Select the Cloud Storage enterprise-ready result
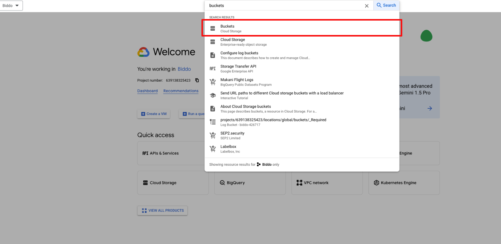The height and width of the screenshot is (244, 501). coord(302,42)
